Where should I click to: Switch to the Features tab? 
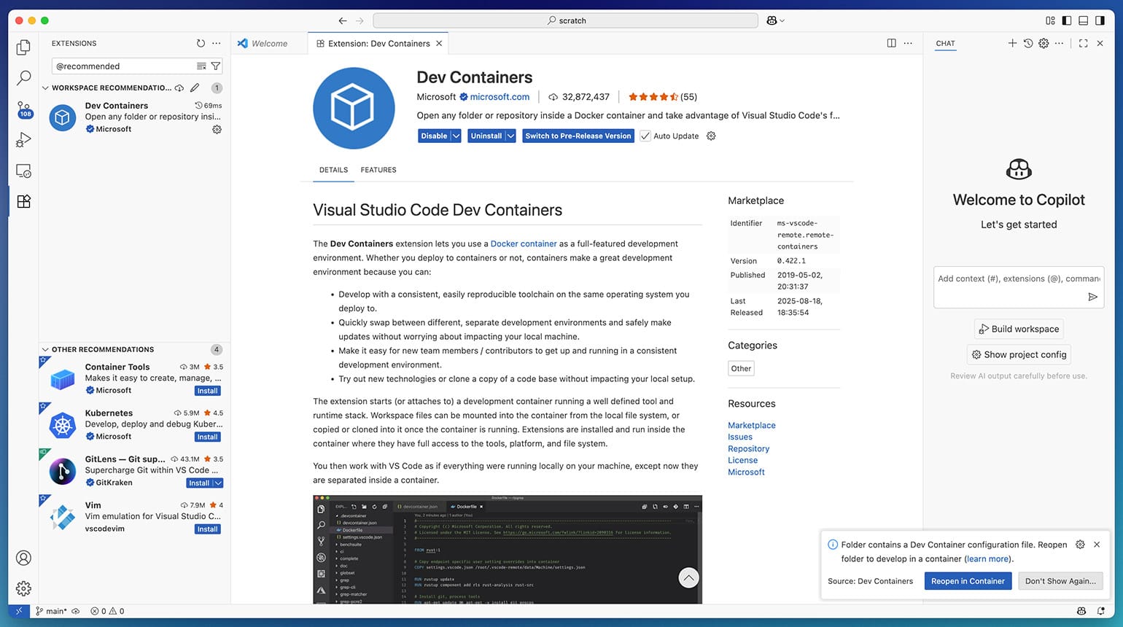(x=378, y=170)
